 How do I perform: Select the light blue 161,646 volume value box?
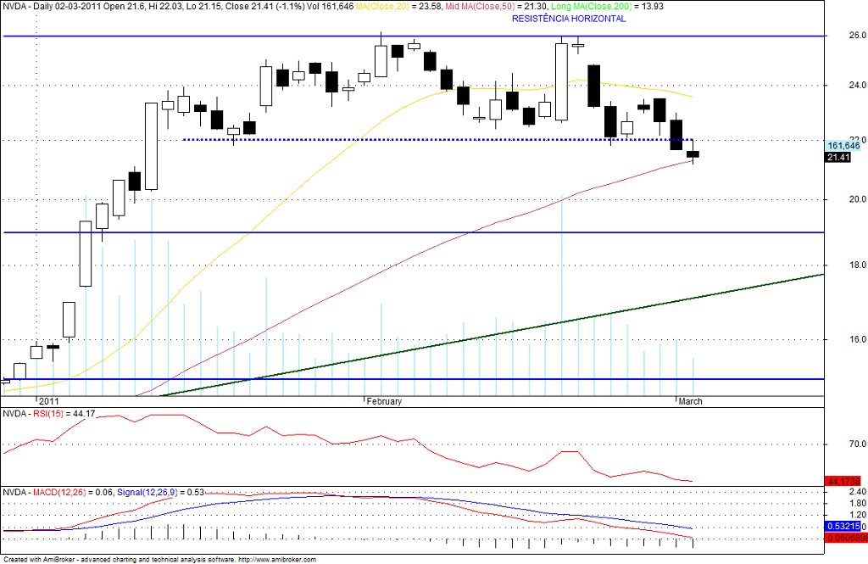[x=843, y=146]
